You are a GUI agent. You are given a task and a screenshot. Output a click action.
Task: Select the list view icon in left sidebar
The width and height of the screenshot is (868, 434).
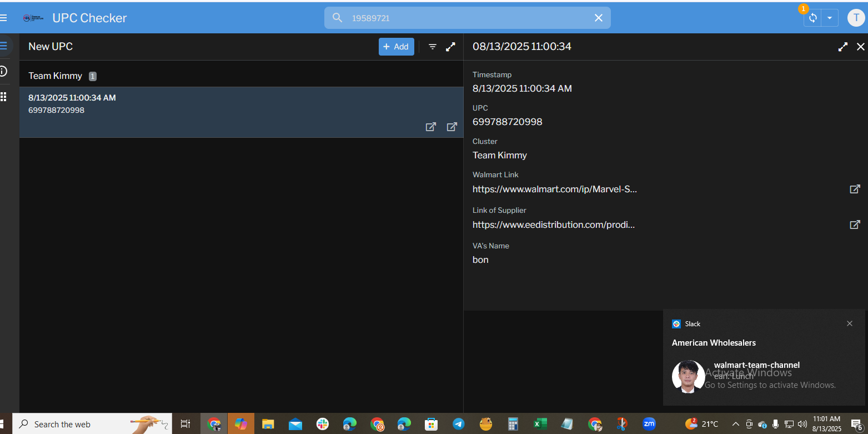3,46
